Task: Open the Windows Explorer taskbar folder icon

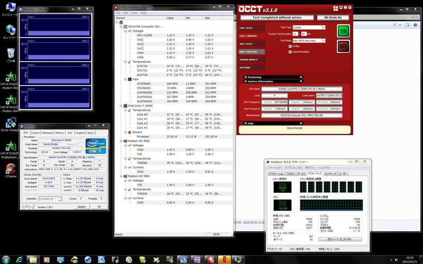Action: point(33,259)
